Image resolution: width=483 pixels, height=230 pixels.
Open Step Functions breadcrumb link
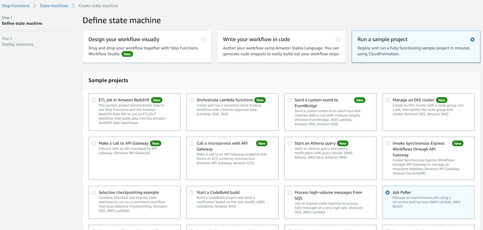[16, 6]
